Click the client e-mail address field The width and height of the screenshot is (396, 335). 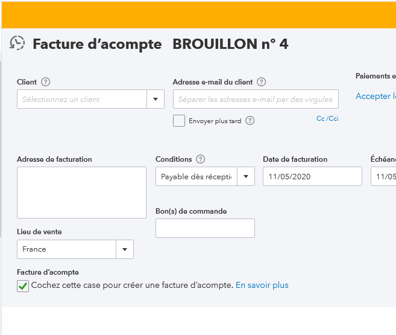[256, 99]
